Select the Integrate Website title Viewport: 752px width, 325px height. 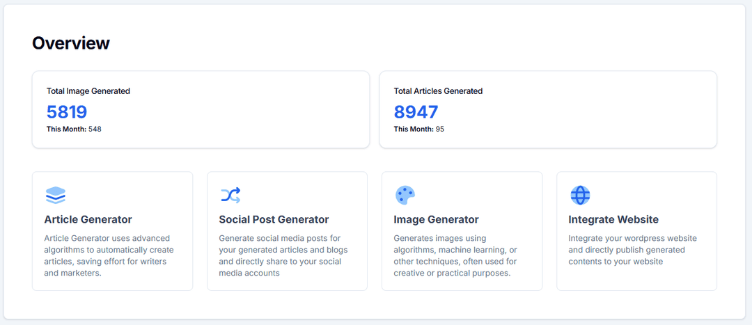point(613,220)
